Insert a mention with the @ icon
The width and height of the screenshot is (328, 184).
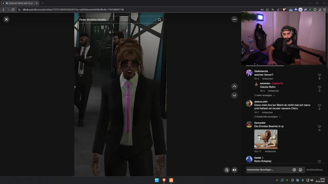(x=294, y=170)
